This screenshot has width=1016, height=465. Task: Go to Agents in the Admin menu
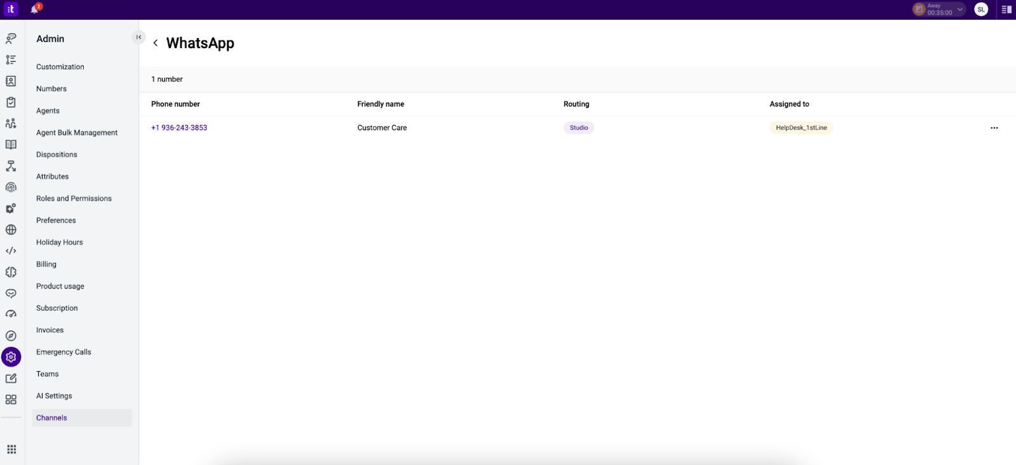(48, 111)
